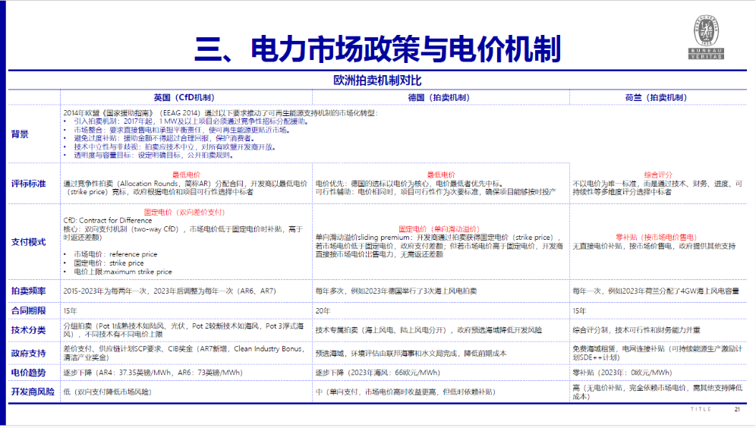Click the UK 分组拍卖 Pot classification cell
The height and width of the screenshot is (428, 756).
(x=184, y=330)
